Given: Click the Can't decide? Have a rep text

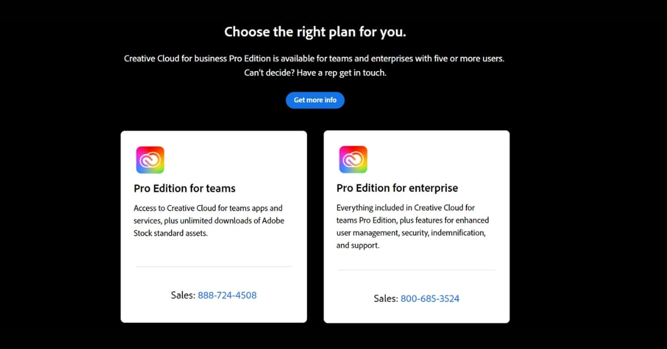Looking at the screenshot, I should click(x=315, y=73).
